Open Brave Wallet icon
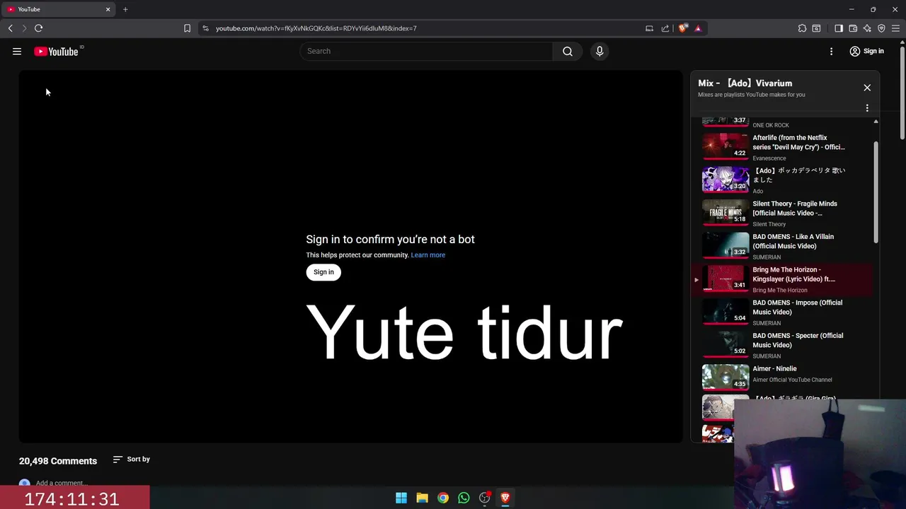 [x=853, y=28]
